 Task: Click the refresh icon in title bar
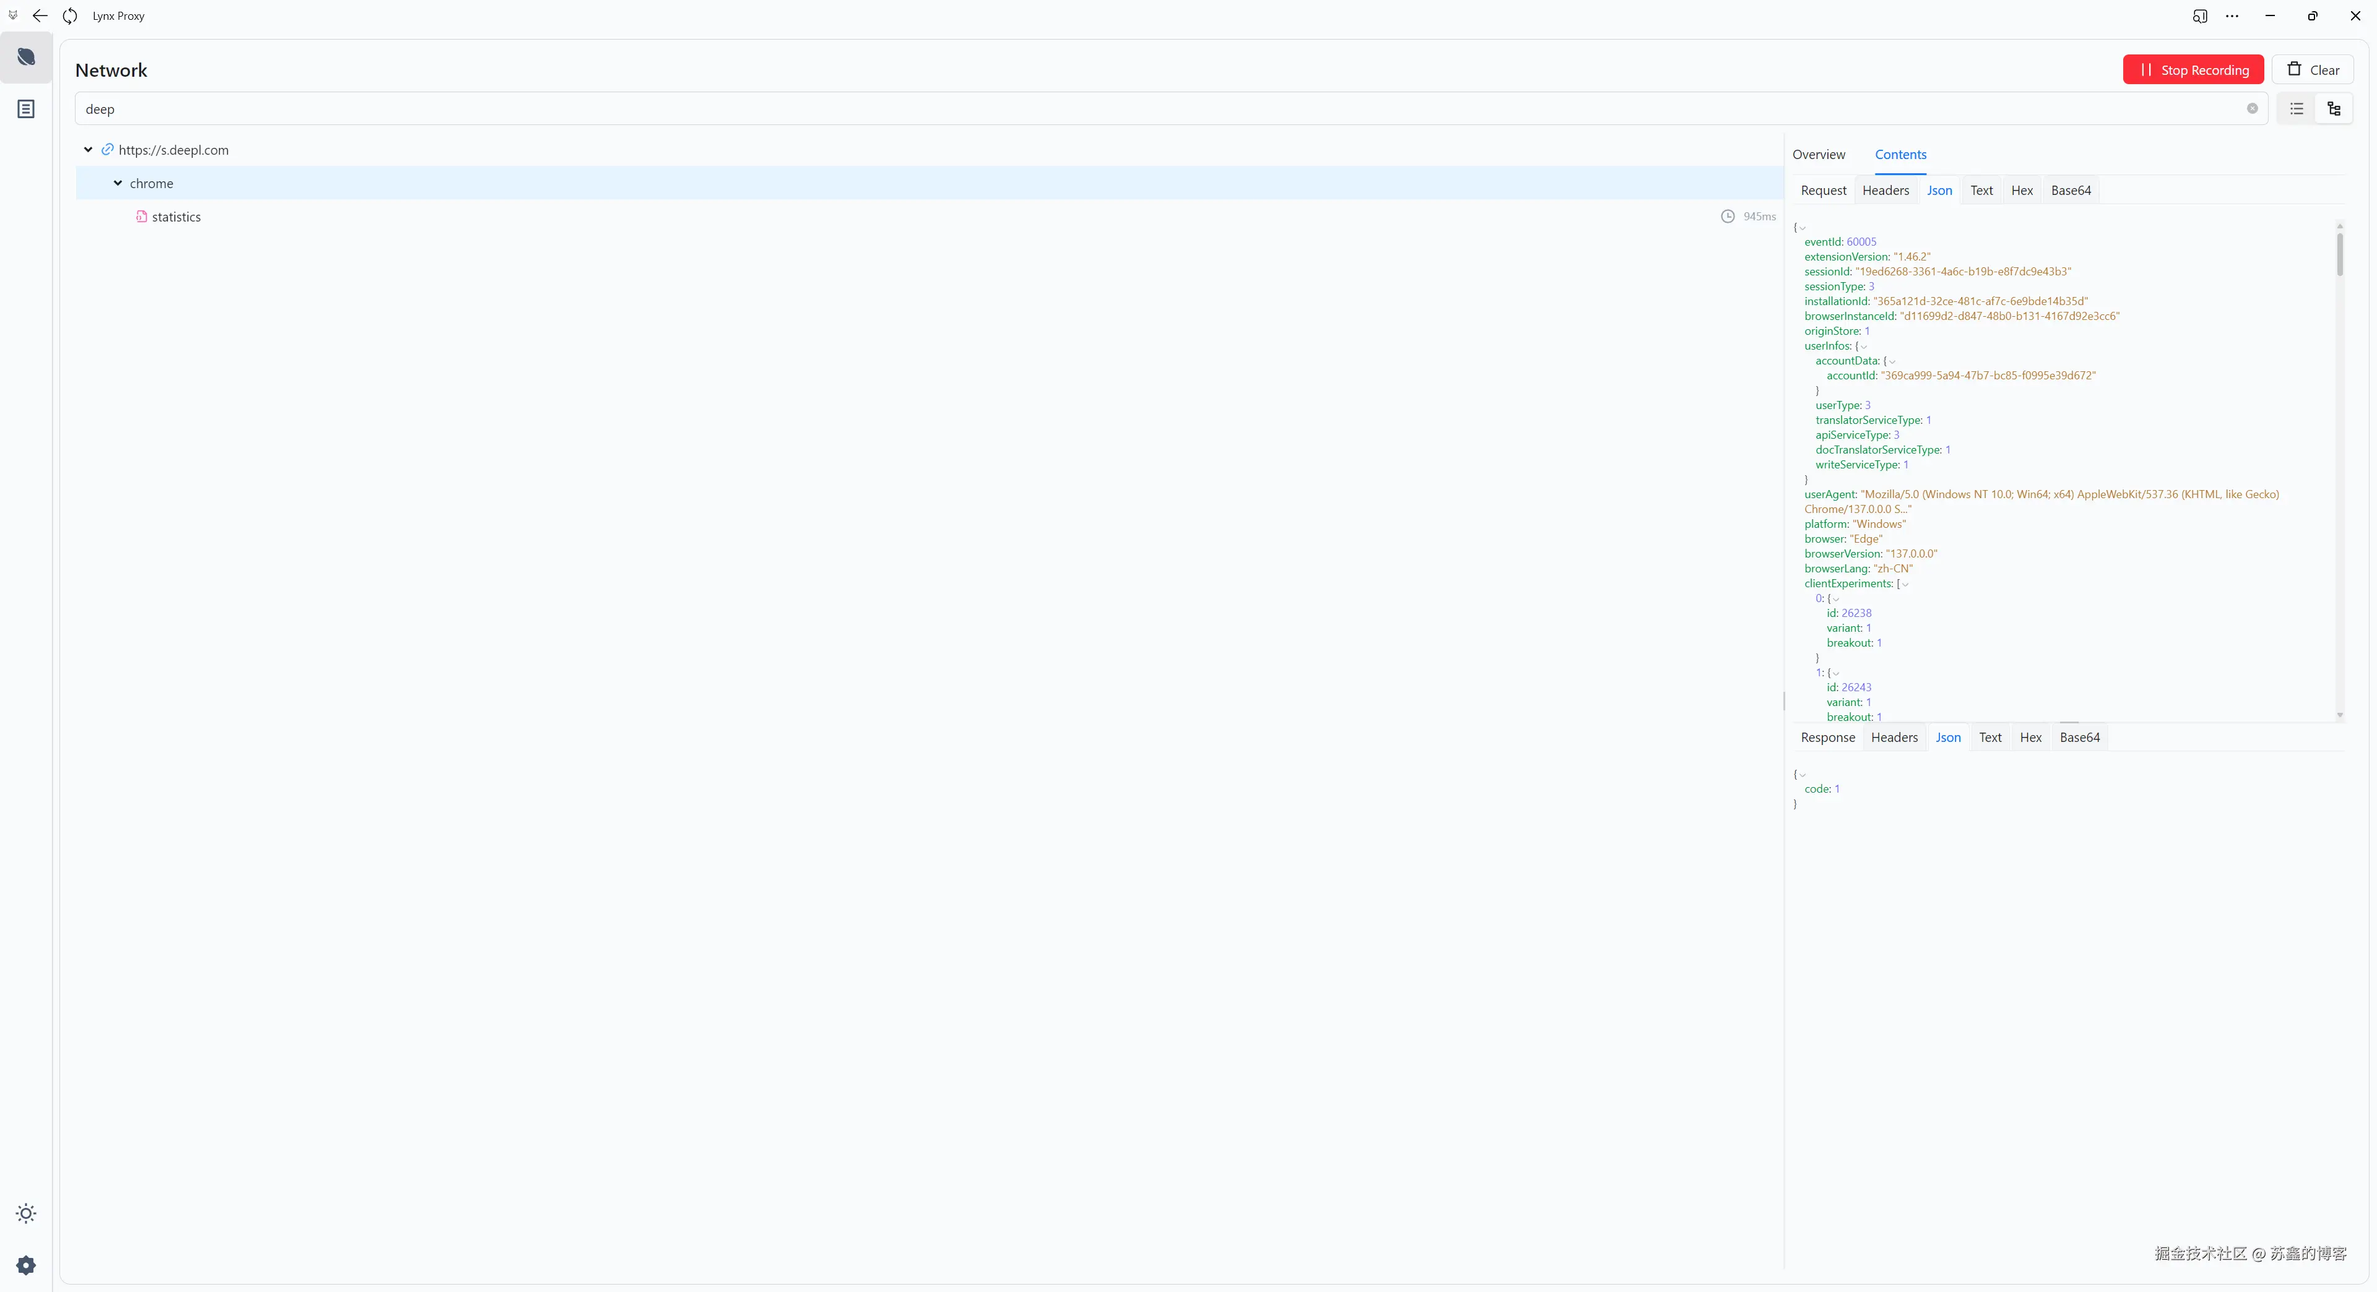[x=70, y=15]
